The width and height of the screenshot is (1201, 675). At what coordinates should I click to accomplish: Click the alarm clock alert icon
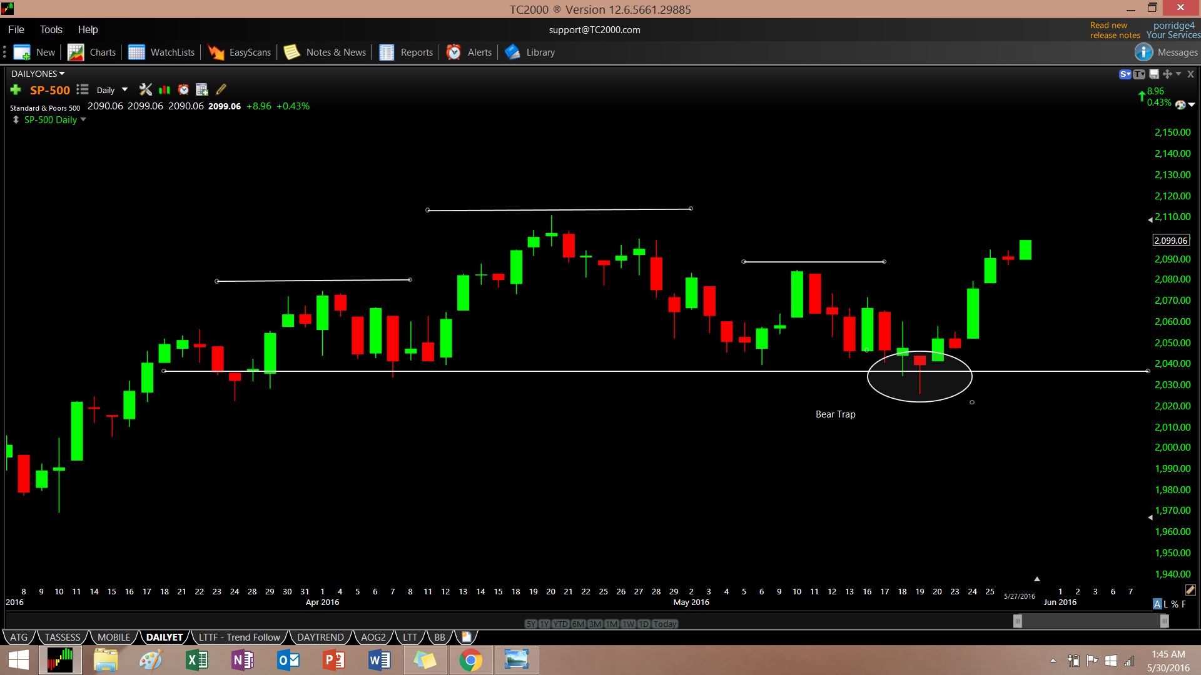[183, 90]
